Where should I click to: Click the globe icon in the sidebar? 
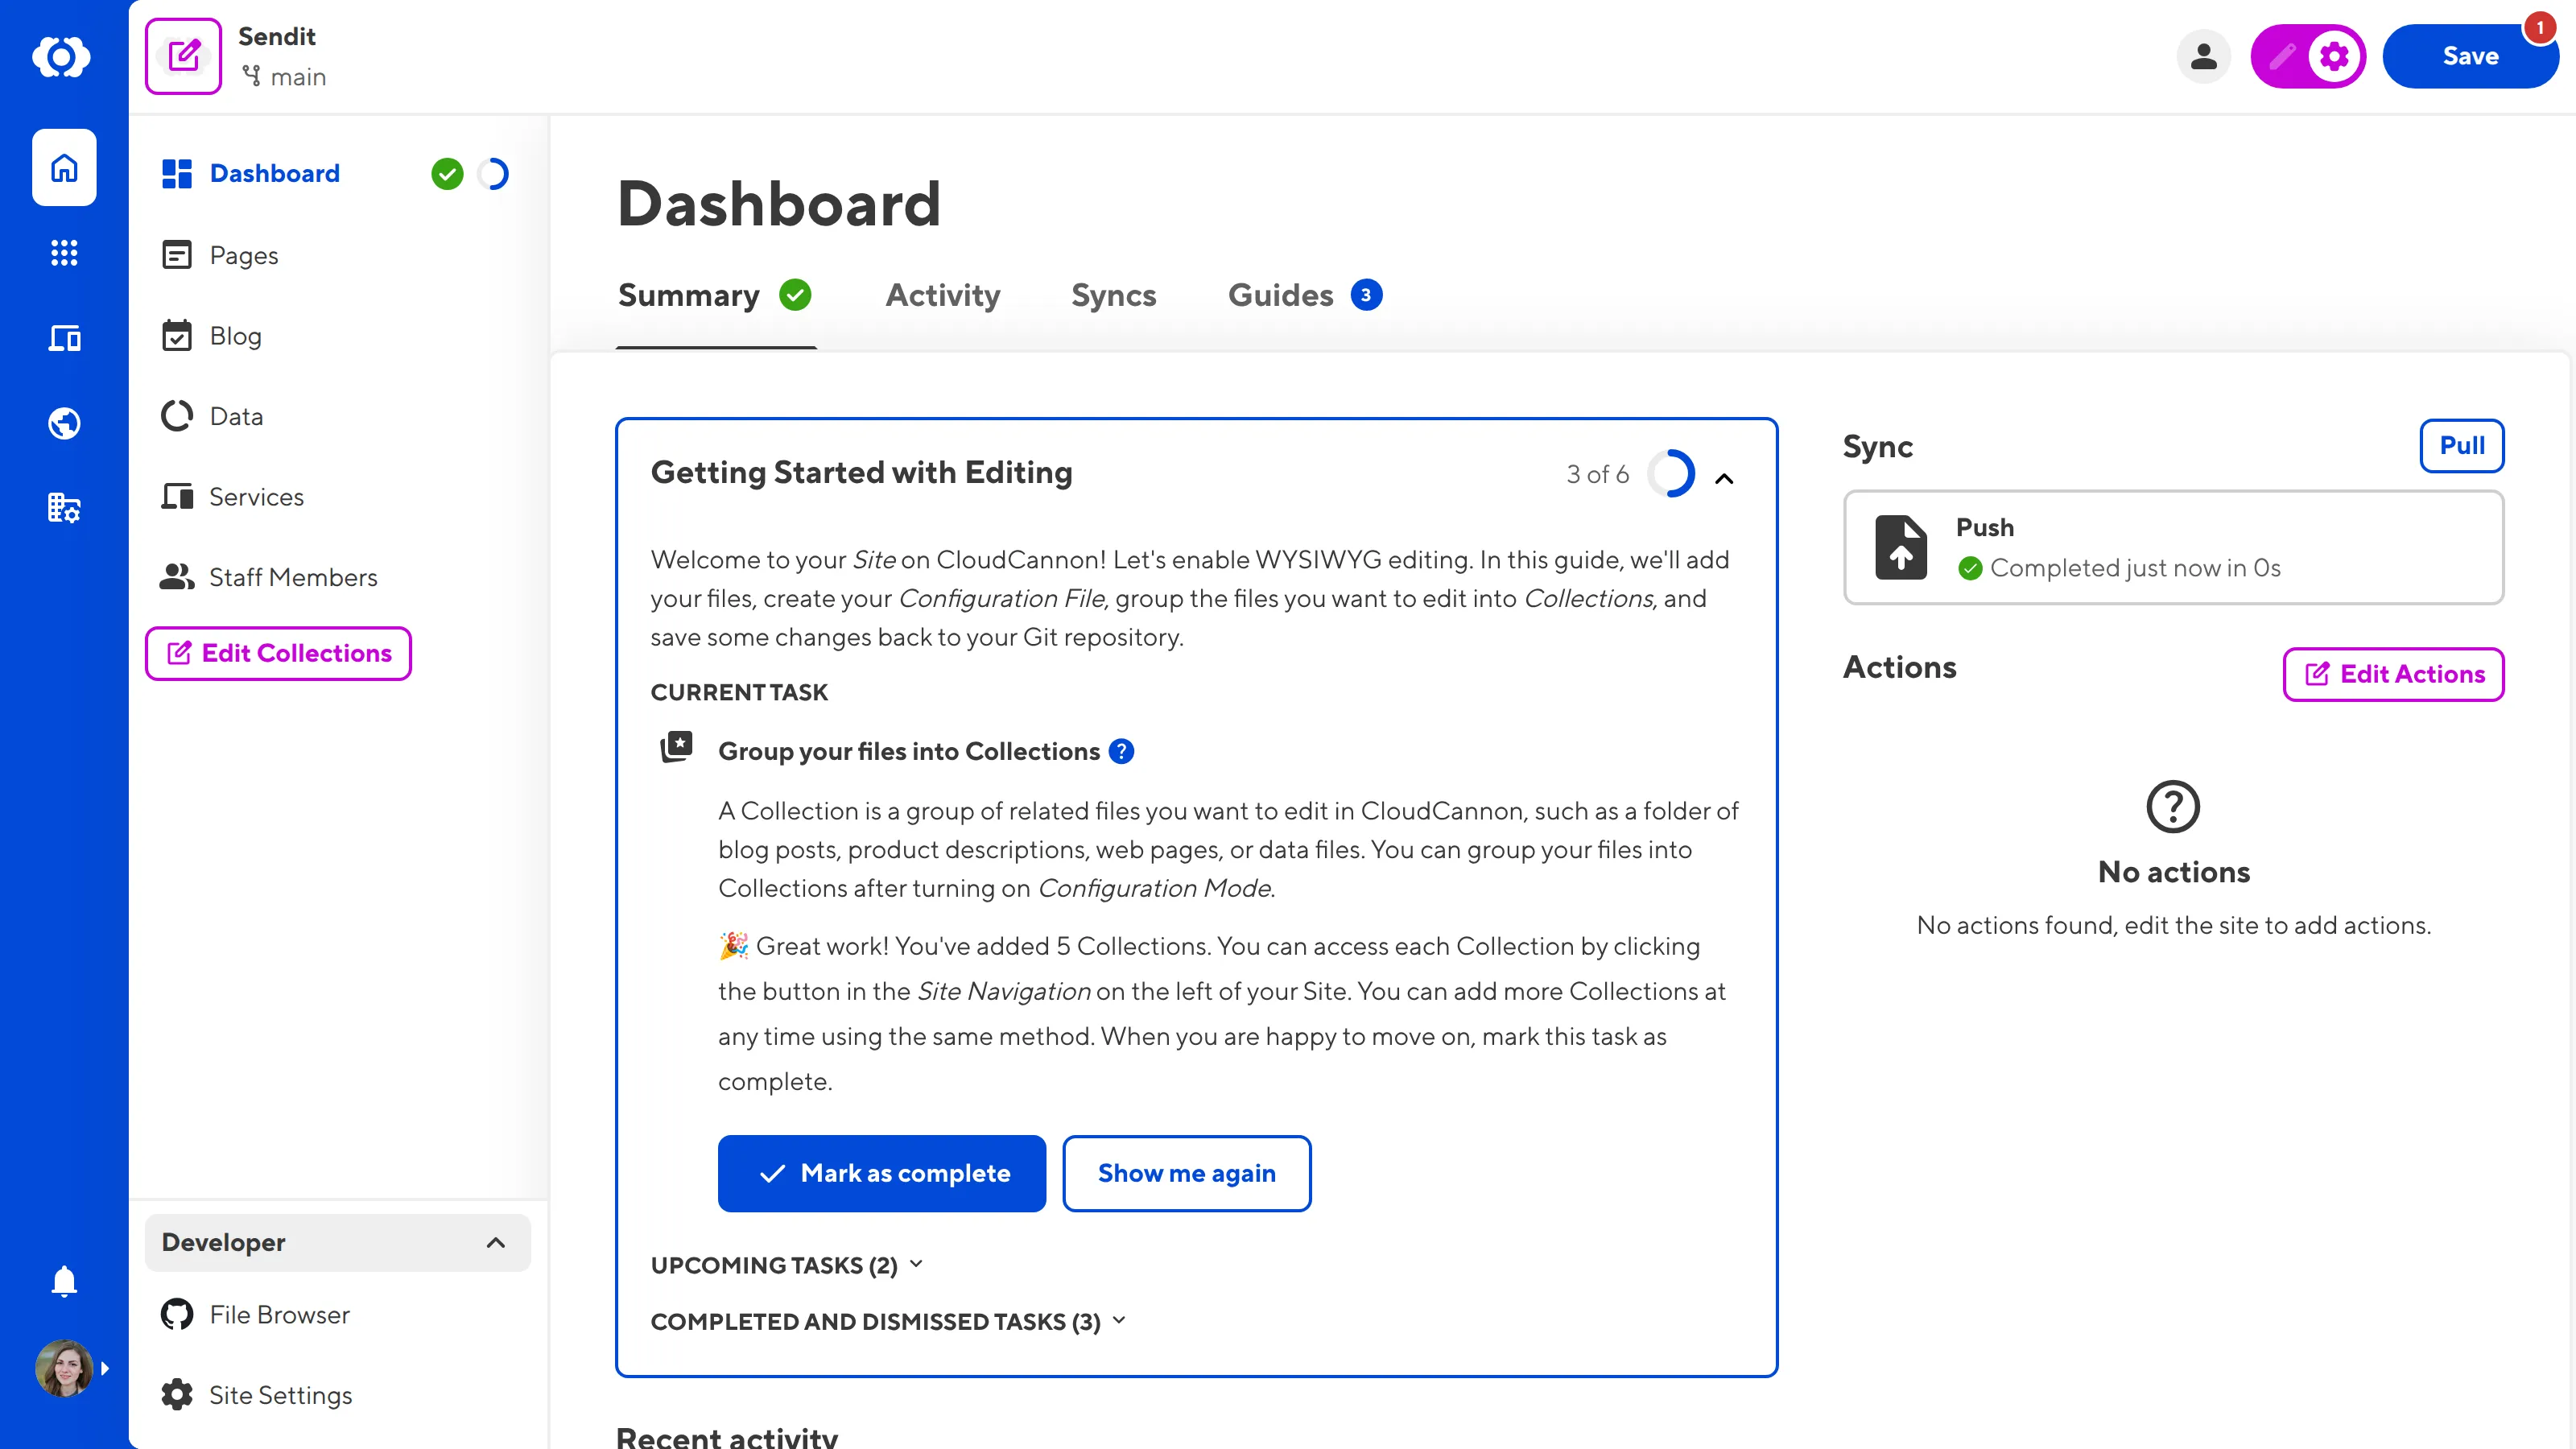64,422
